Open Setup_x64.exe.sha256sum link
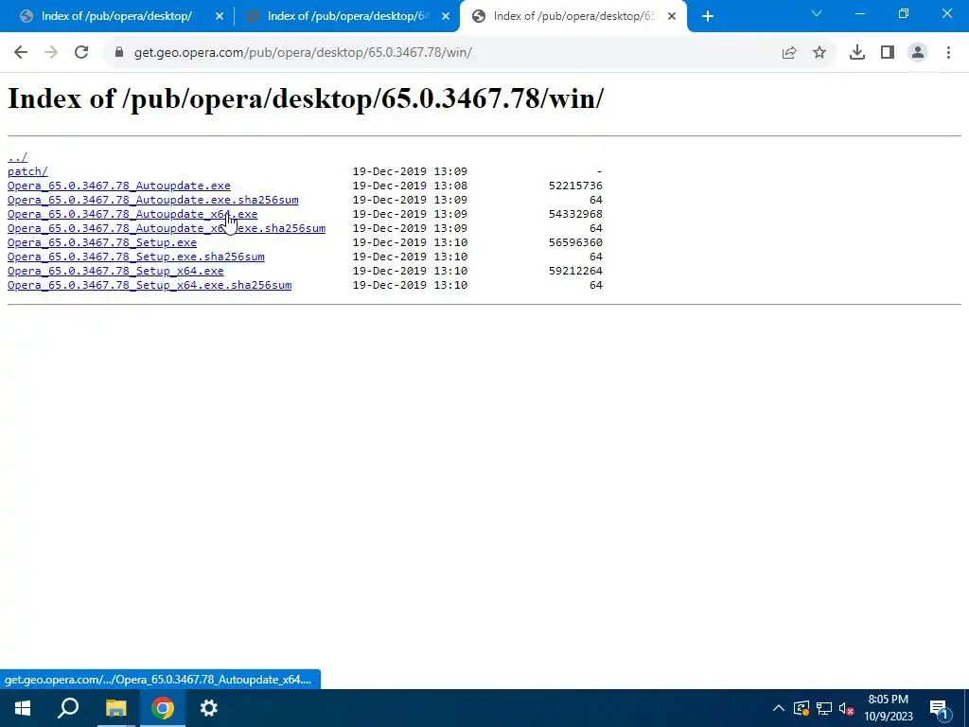 tap(150, 285)
